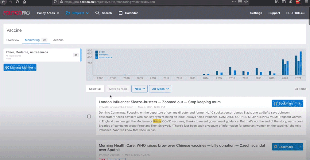Open Settings in the top navigation
Viewport: 310px width, 160px height.
(256, 13)
